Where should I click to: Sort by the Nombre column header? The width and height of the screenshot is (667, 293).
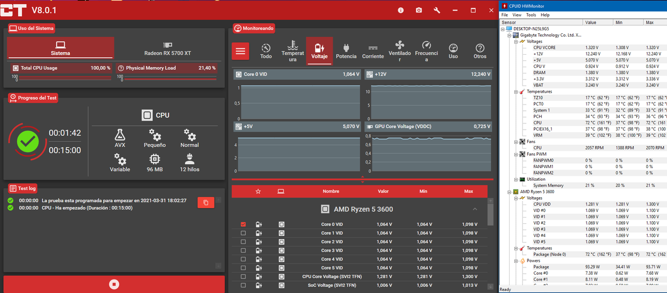click(x=331, y=192)
